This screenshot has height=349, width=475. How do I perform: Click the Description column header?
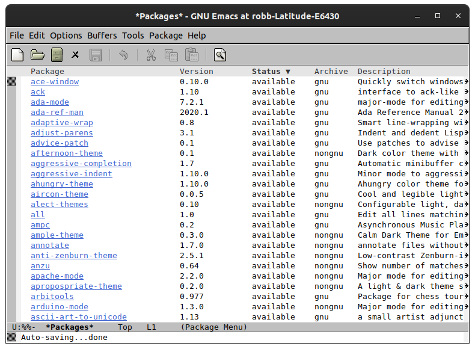point(384,72)
